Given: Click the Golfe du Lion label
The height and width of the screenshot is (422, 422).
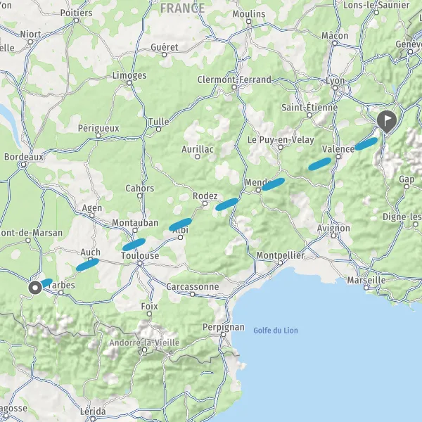Looking at the screenshot, I should pyautogui.click(x=276, y=331).
